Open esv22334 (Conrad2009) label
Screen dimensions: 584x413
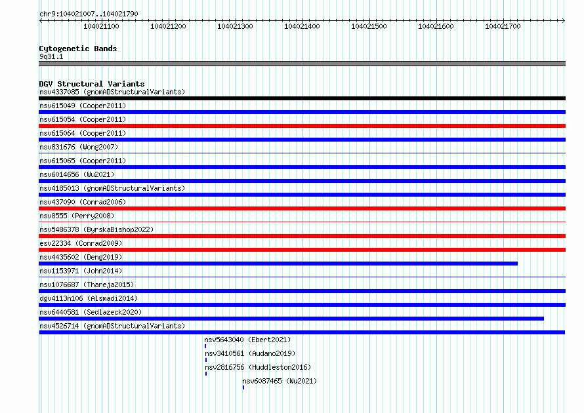pos(81,243)
